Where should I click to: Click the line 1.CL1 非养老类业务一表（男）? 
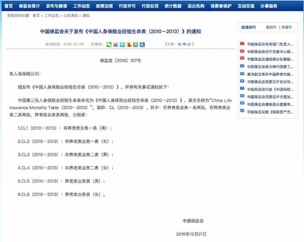point(65,128)
